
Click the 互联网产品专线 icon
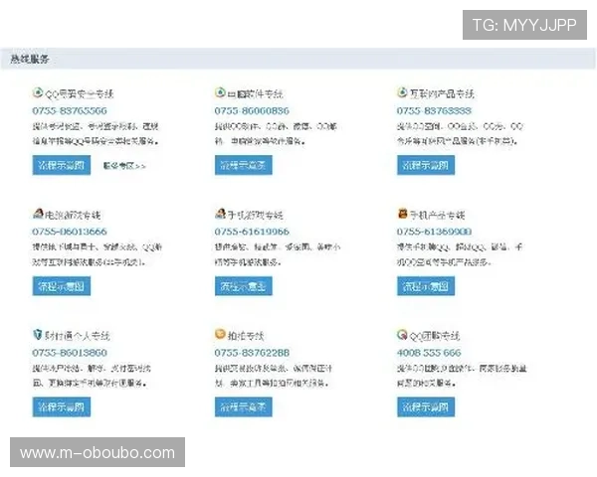[x=402, y=92]
